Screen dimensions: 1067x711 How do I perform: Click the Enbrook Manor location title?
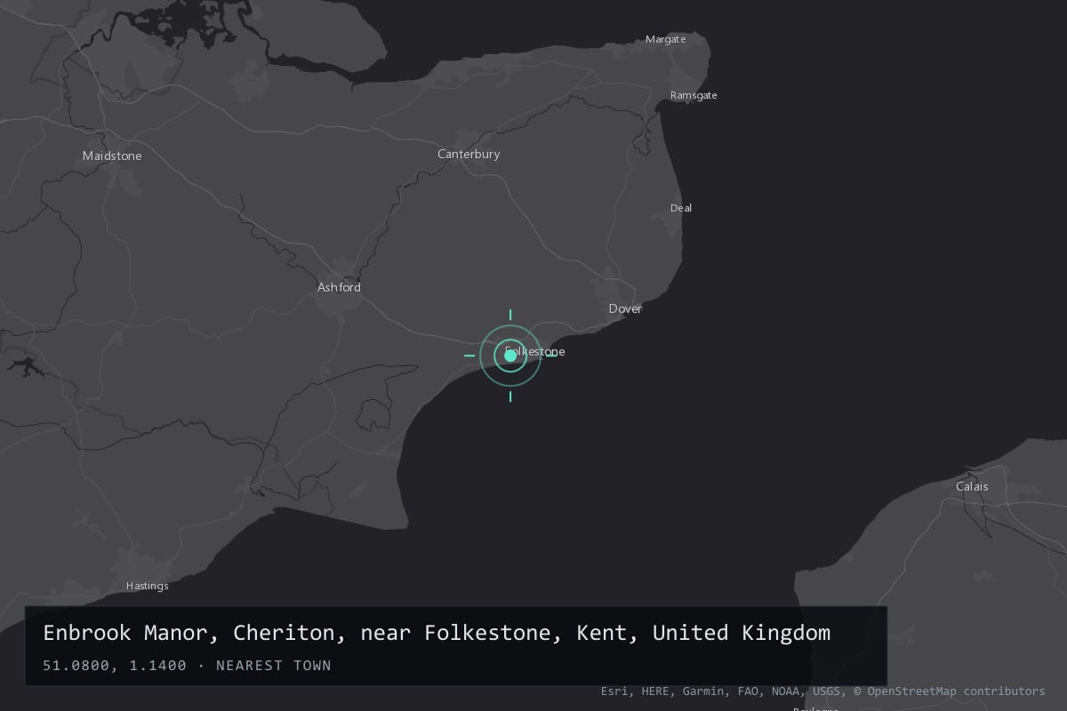point(437,634)
